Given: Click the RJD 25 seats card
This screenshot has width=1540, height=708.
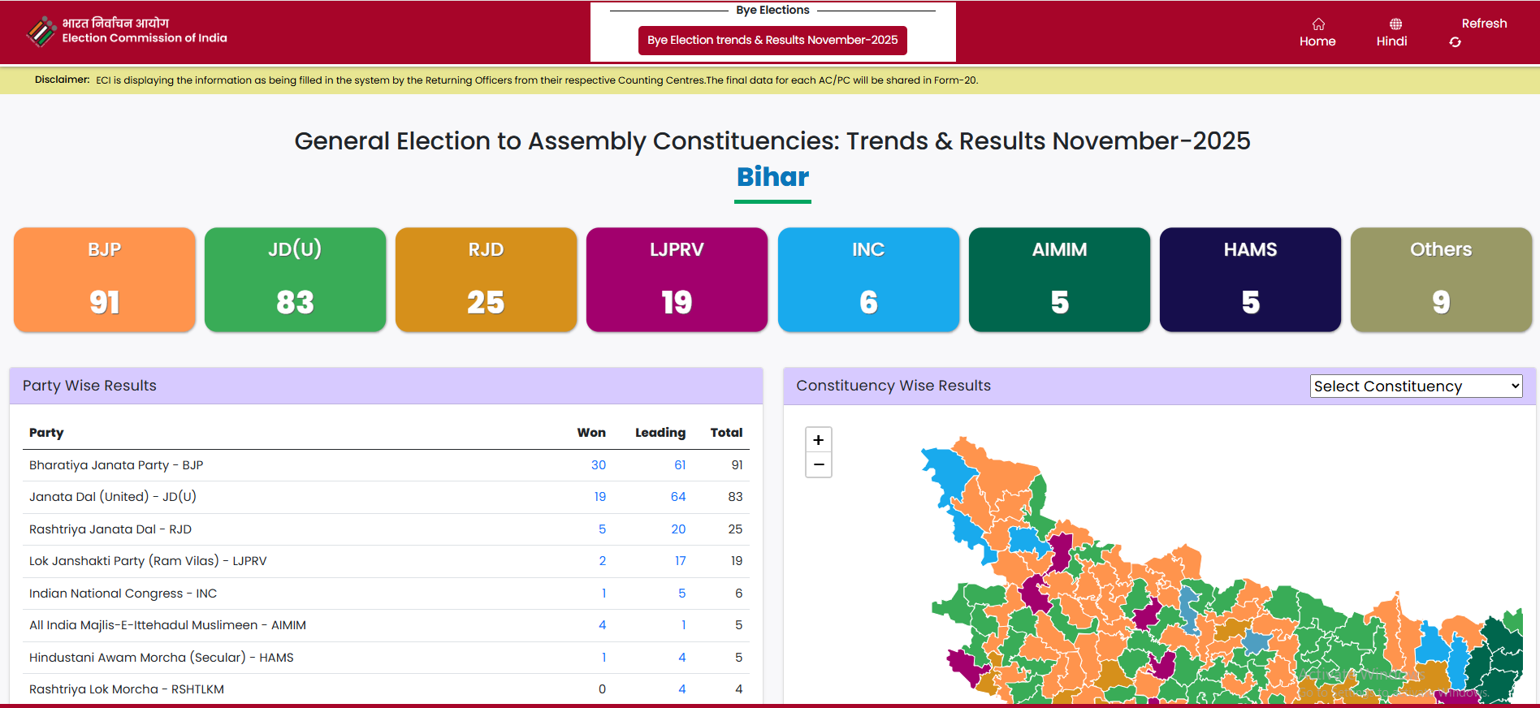Looking at the screenshot, I should click(x=486, y=279).
